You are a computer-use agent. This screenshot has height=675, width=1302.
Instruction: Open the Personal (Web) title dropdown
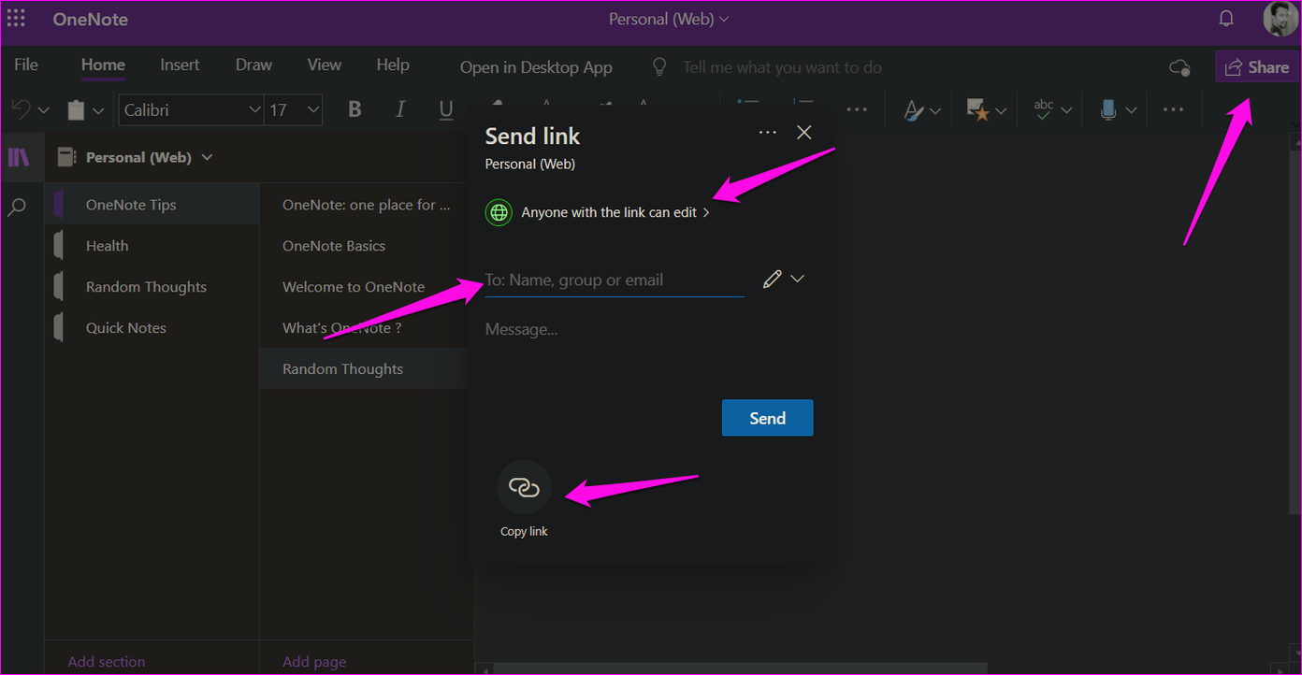point(669,19)
